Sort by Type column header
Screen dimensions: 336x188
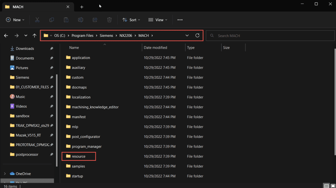click(191, 48)
